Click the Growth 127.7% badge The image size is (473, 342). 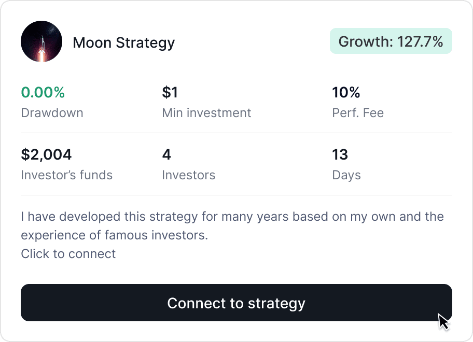click(x=391, y=41)
